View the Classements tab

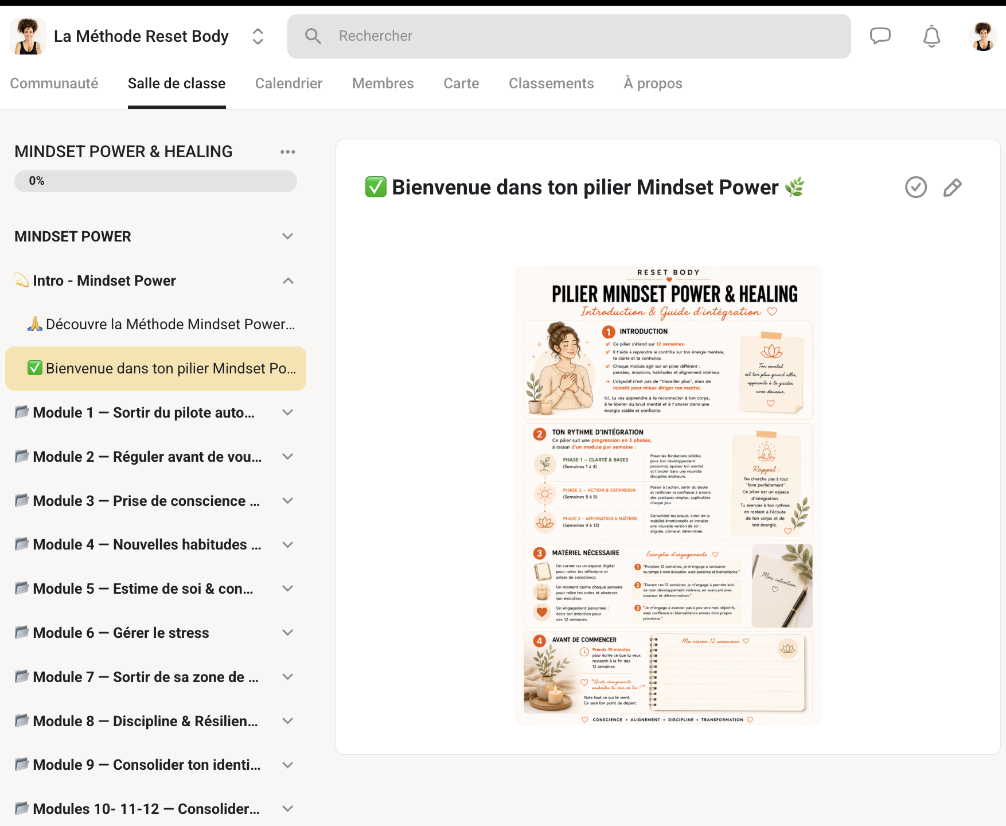coord(551,84)
